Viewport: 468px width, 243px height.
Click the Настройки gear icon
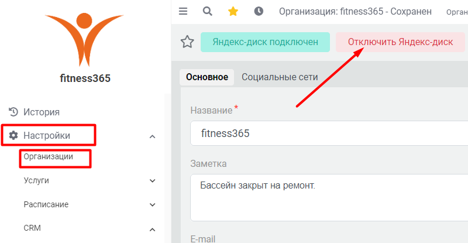13,135
